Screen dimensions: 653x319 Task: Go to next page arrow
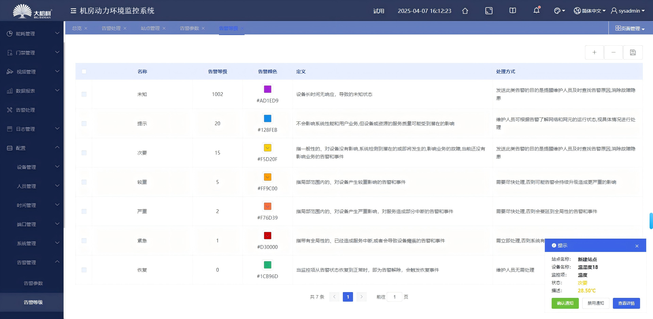362,297
